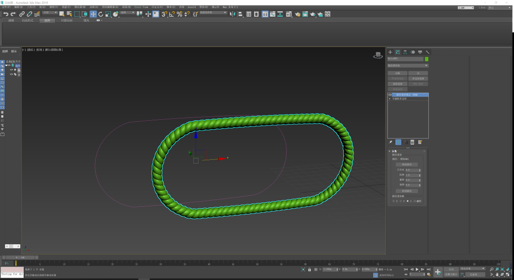Select the Link objects tool
Viewport: 514px width, 280px height.
[21, 14]
